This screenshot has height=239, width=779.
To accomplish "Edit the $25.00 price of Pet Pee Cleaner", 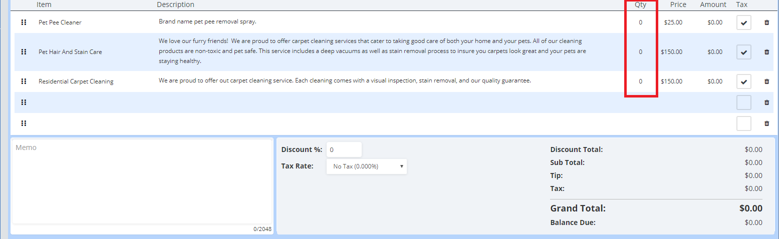I will (673, 22).
